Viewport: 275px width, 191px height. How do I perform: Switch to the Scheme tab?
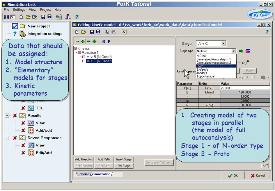click(83, 174)
